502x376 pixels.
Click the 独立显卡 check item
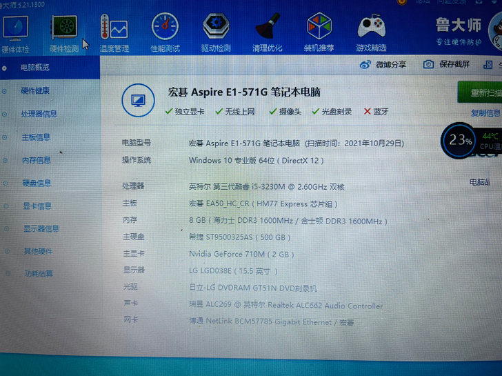[185, 112]
